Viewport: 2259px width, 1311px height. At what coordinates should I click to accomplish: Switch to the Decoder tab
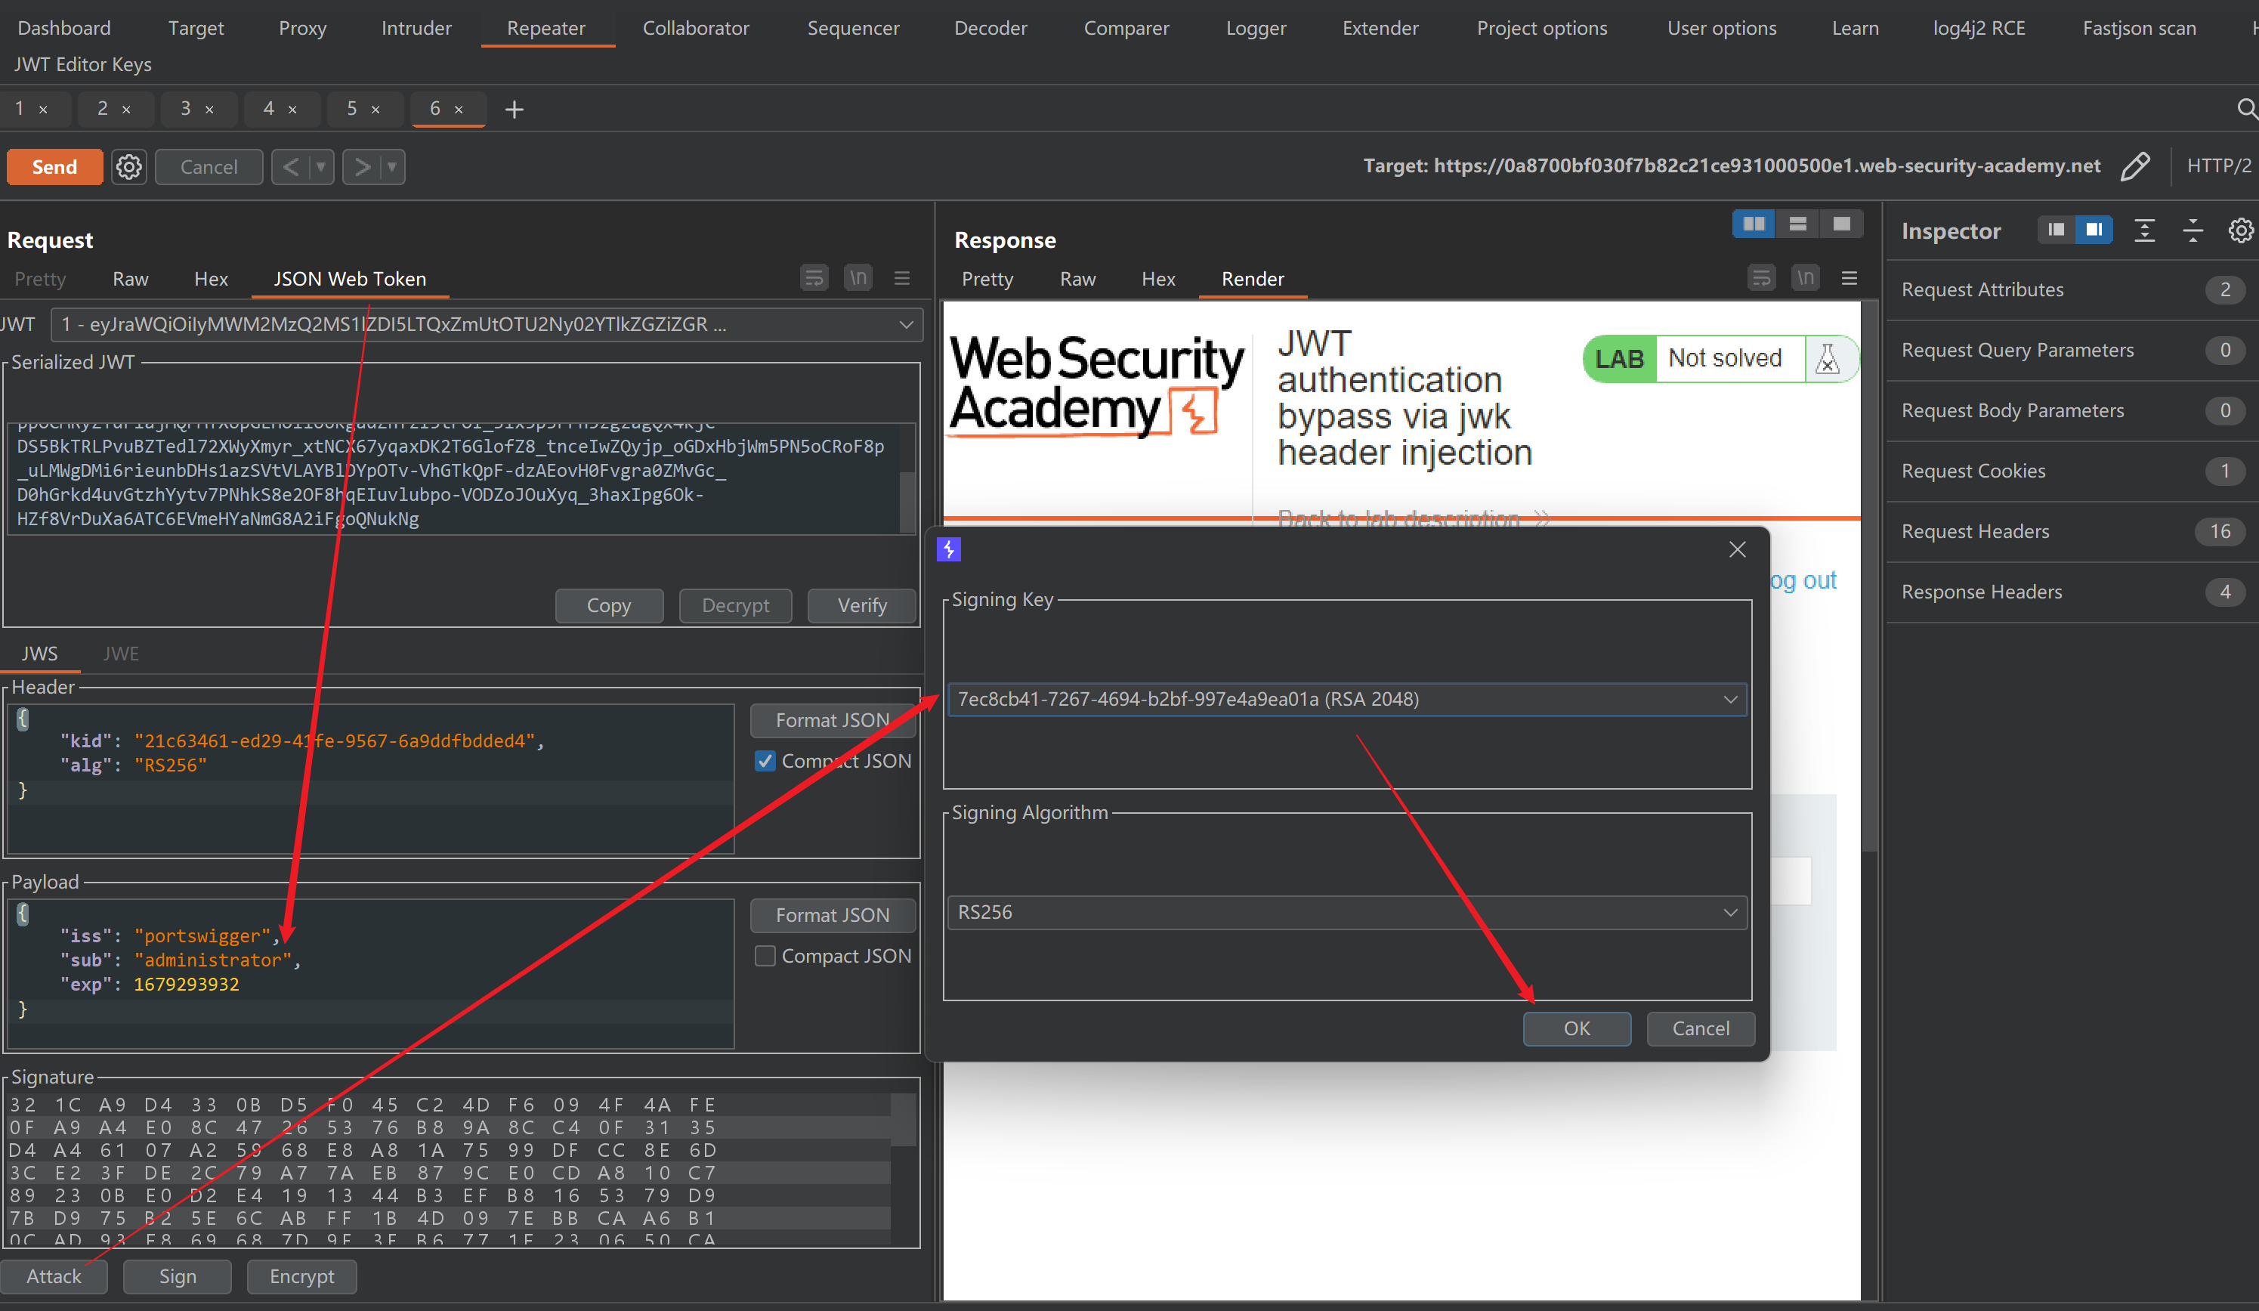[990, 28]
